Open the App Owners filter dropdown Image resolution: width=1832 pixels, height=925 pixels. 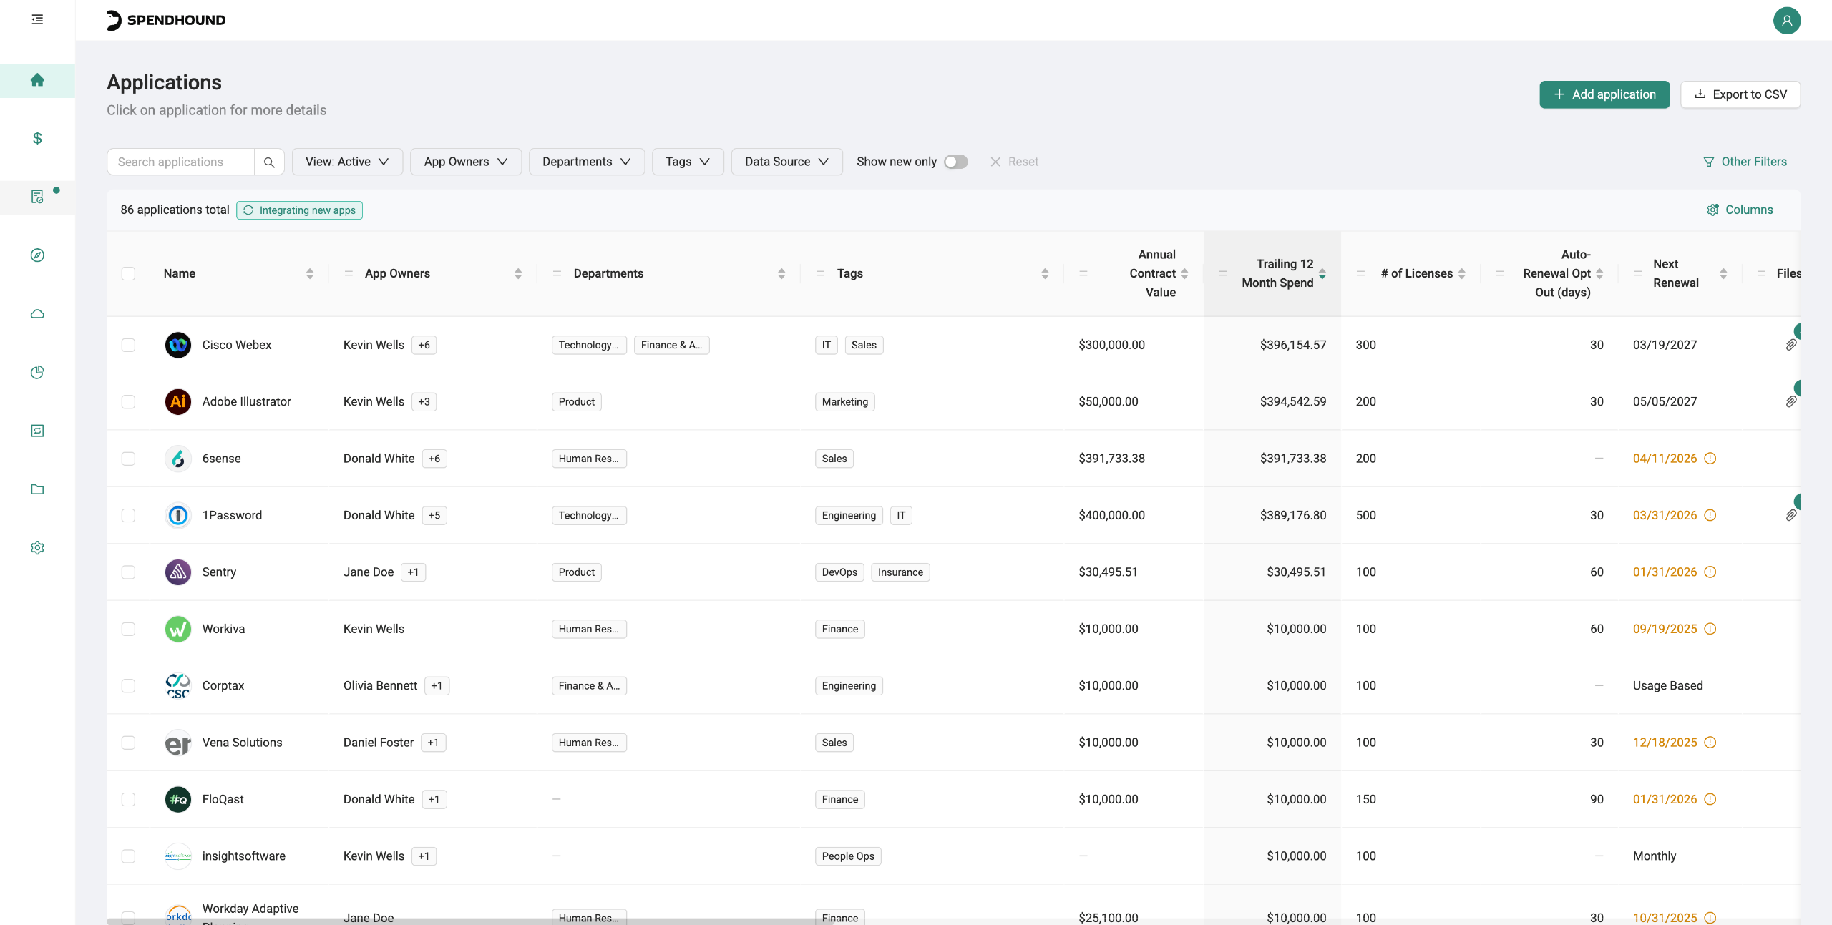click(x=465, y=162)
